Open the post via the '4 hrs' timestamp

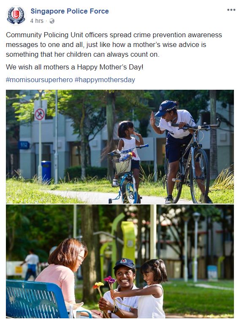click(x=37, y=21)
